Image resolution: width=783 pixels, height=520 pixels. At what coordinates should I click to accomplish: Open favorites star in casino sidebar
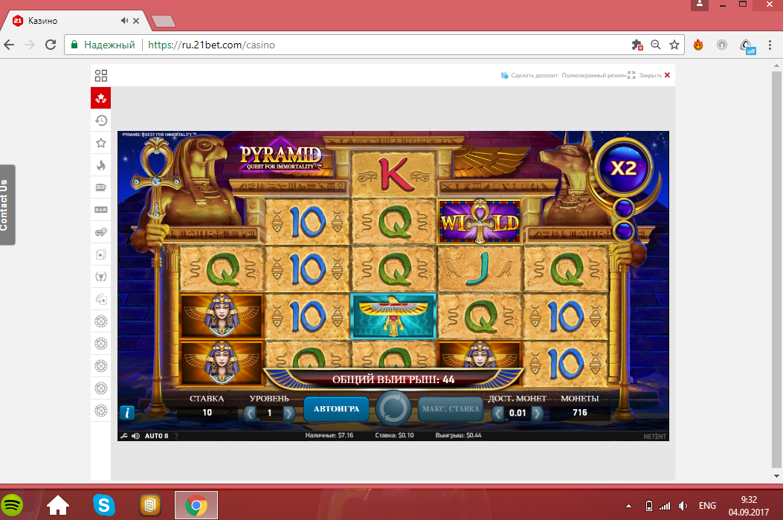(101, 143)
